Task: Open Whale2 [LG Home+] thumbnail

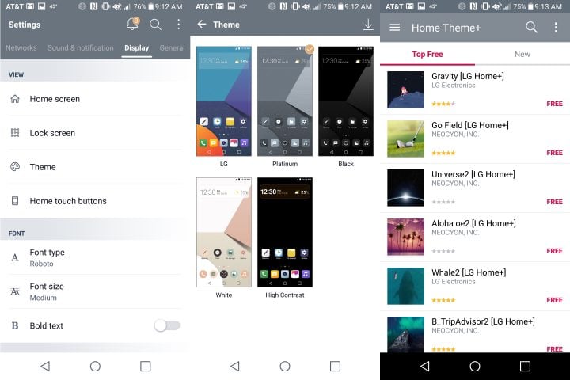Action: pyautogui.click(x=405, y=286)
